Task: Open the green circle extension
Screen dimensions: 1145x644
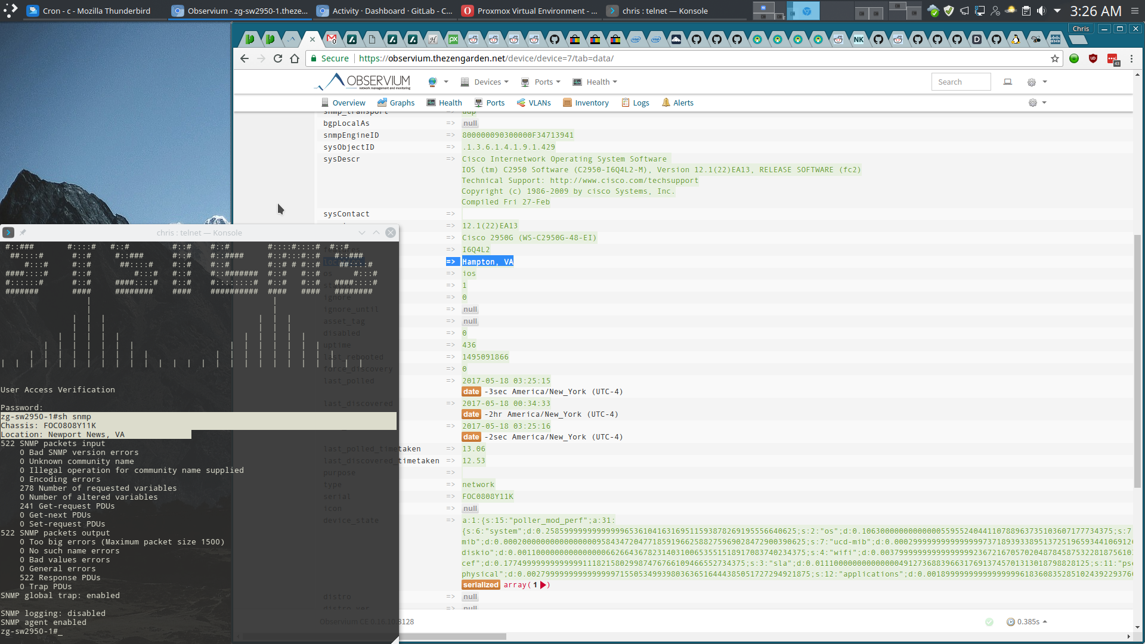Action: [x=1074, y=58]
